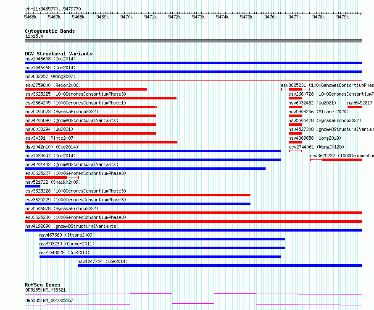This screenshot has height=310, width=374.
Task: Select esv3625232 variant label
Action: coord(342,156)
